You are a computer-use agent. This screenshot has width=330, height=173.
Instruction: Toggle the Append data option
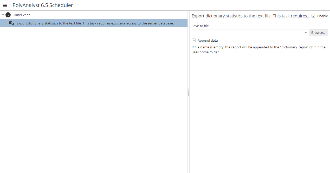(194, 40)
